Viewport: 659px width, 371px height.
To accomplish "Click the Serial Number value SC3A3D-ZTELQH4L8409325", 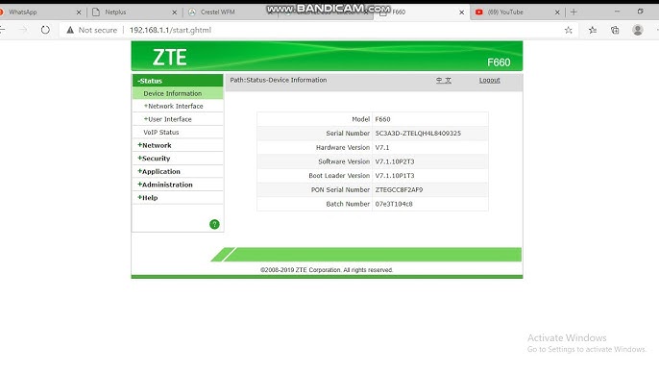I will (418, 133).
